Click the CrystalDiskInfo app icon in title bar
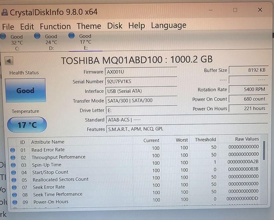Image resolution: width=274 pixels, height=220 pixels. [x=5, y=12]
